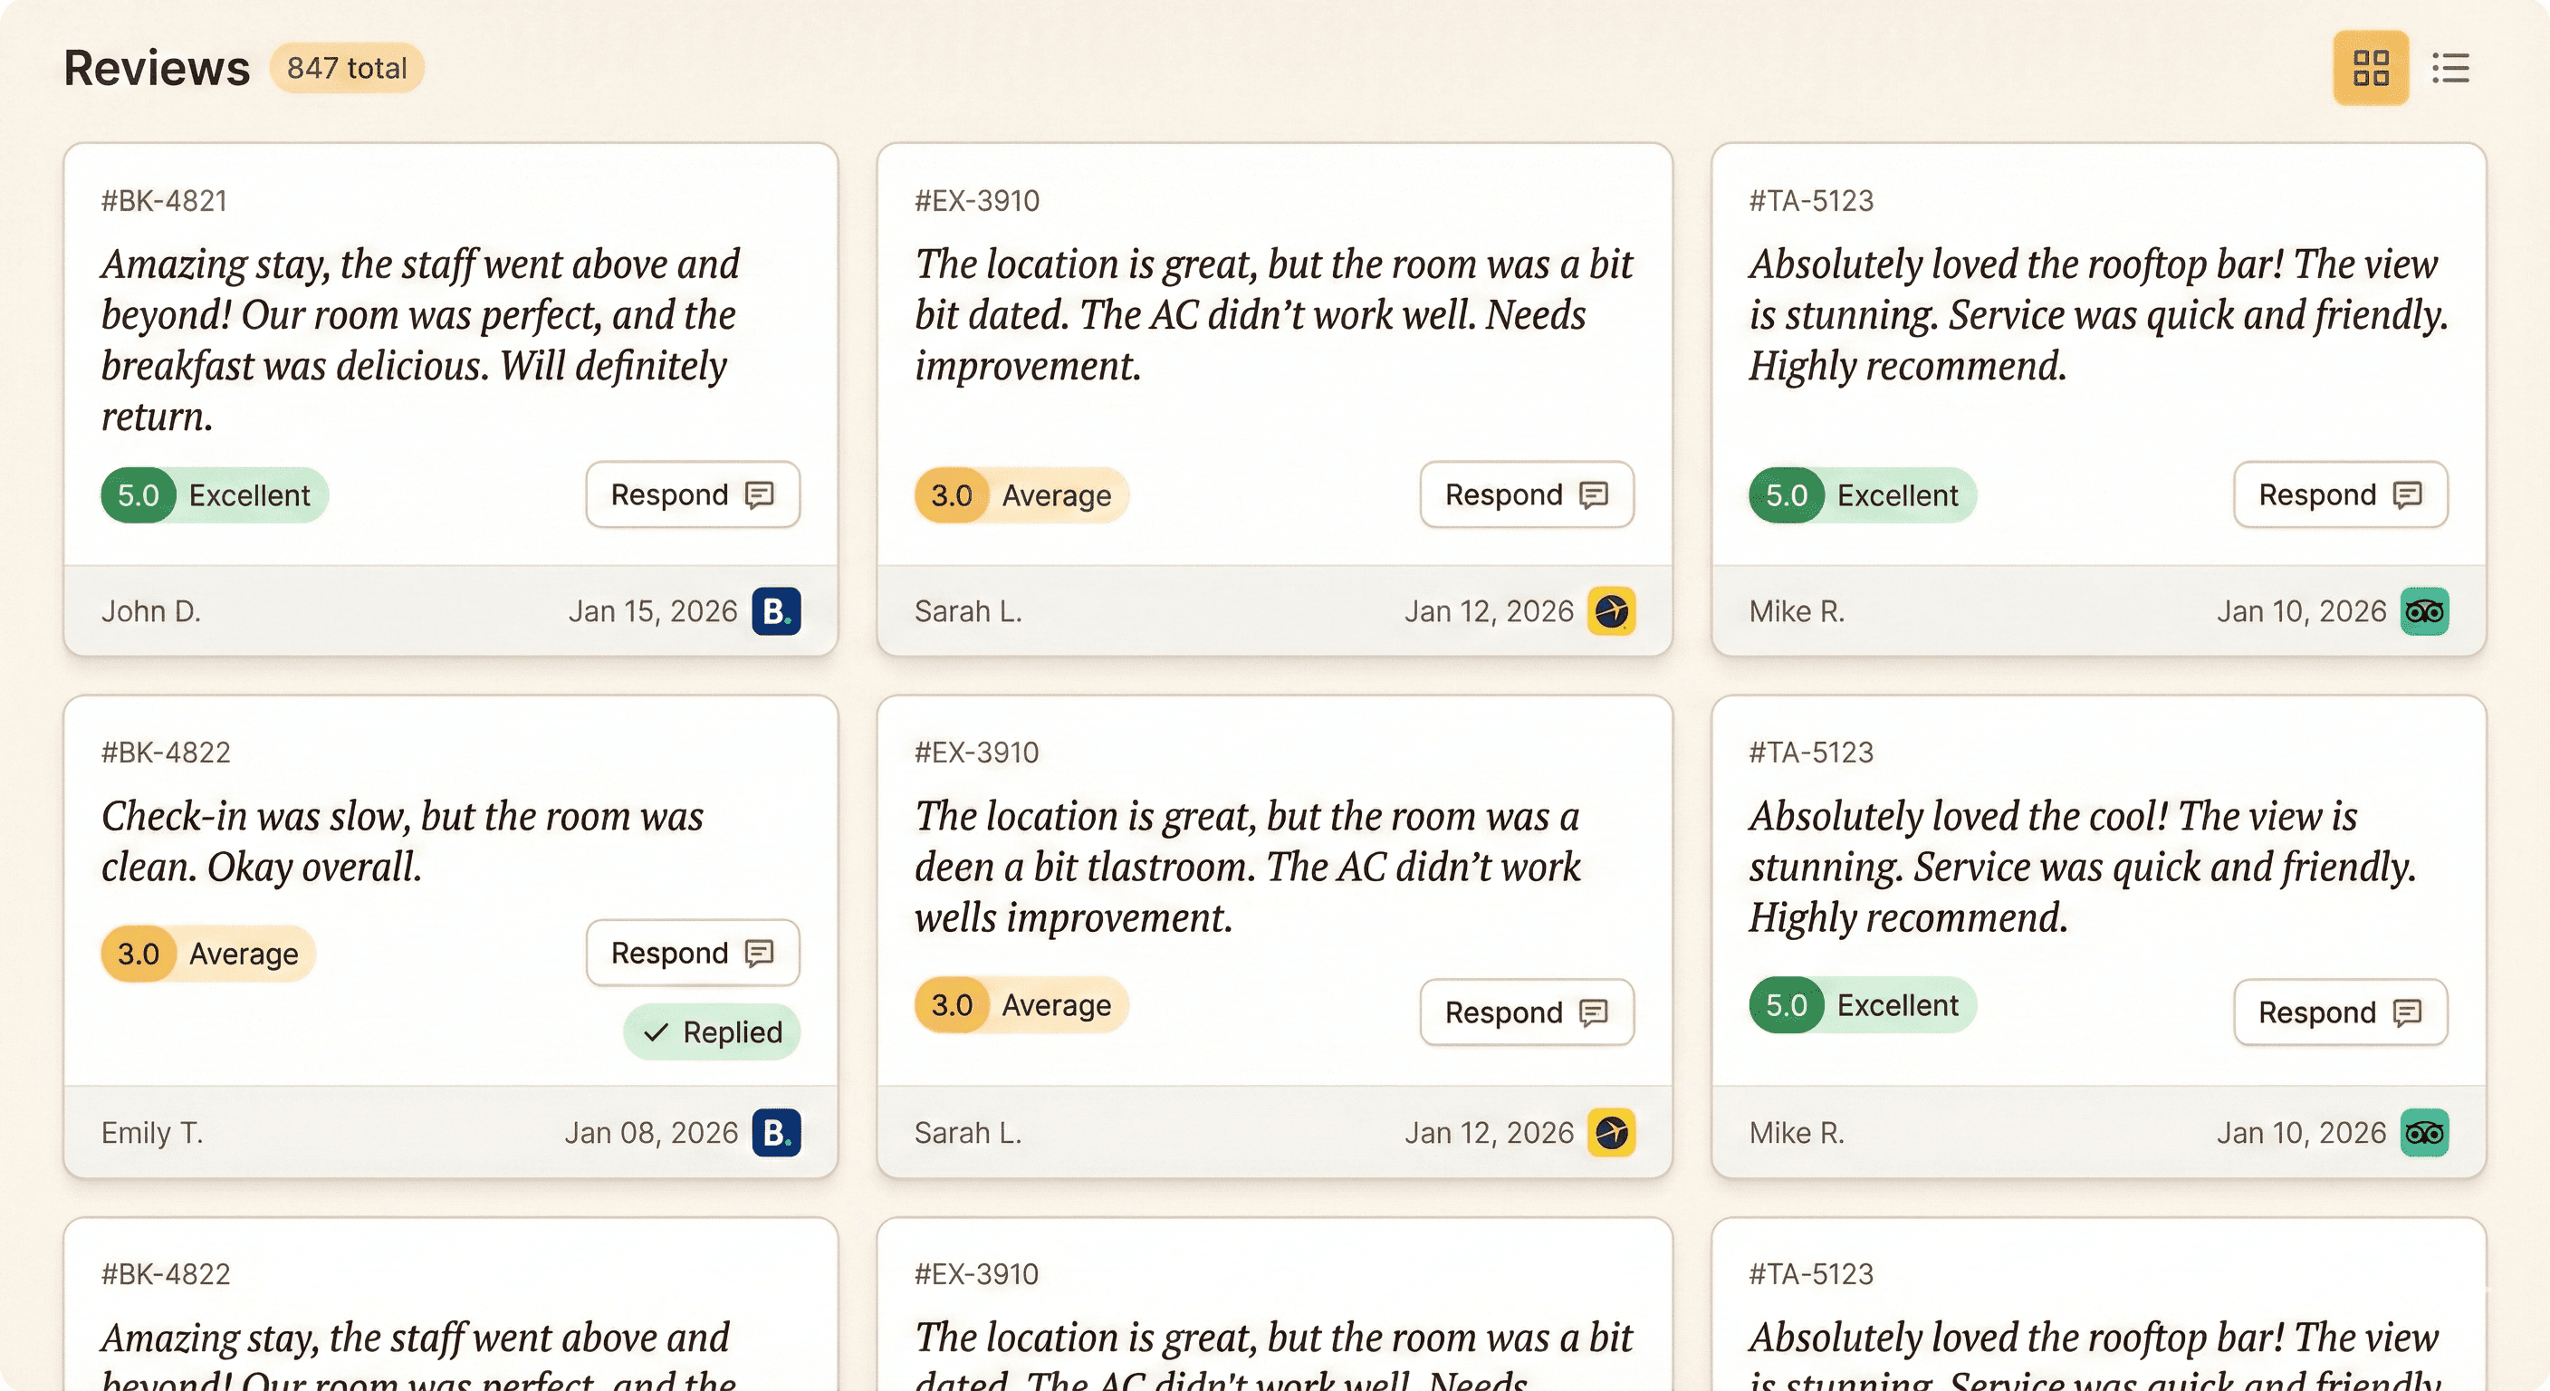Viewport: 2550px width, 1391px height.
Task: Respond to review #BK-4821
Action: point(692,494)
